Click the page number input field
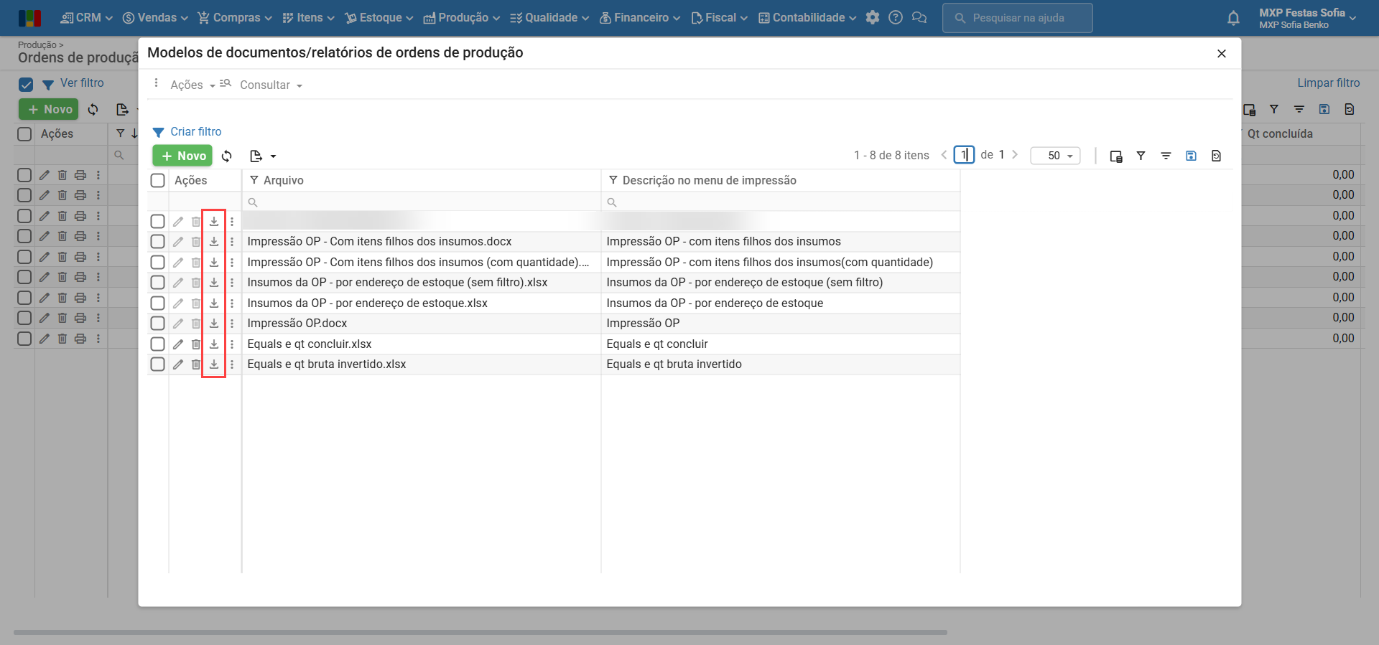Image resolution: width=1379 pixels, height=645 pixels. tap(964, 155)
